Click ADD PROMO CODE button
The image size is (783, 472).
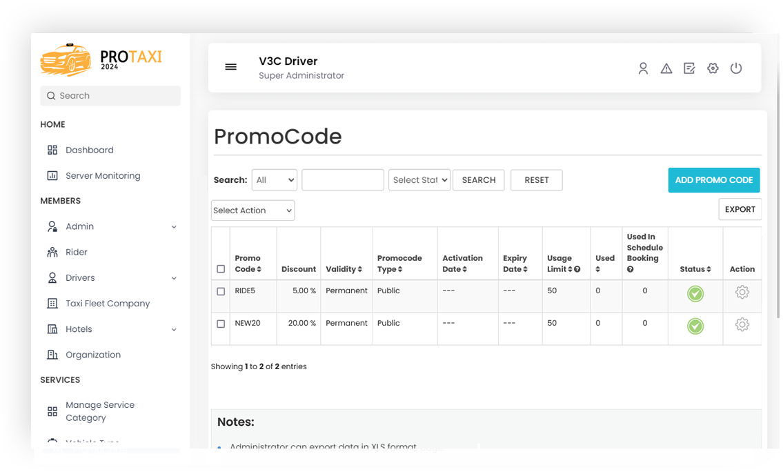tap(714, 180)
